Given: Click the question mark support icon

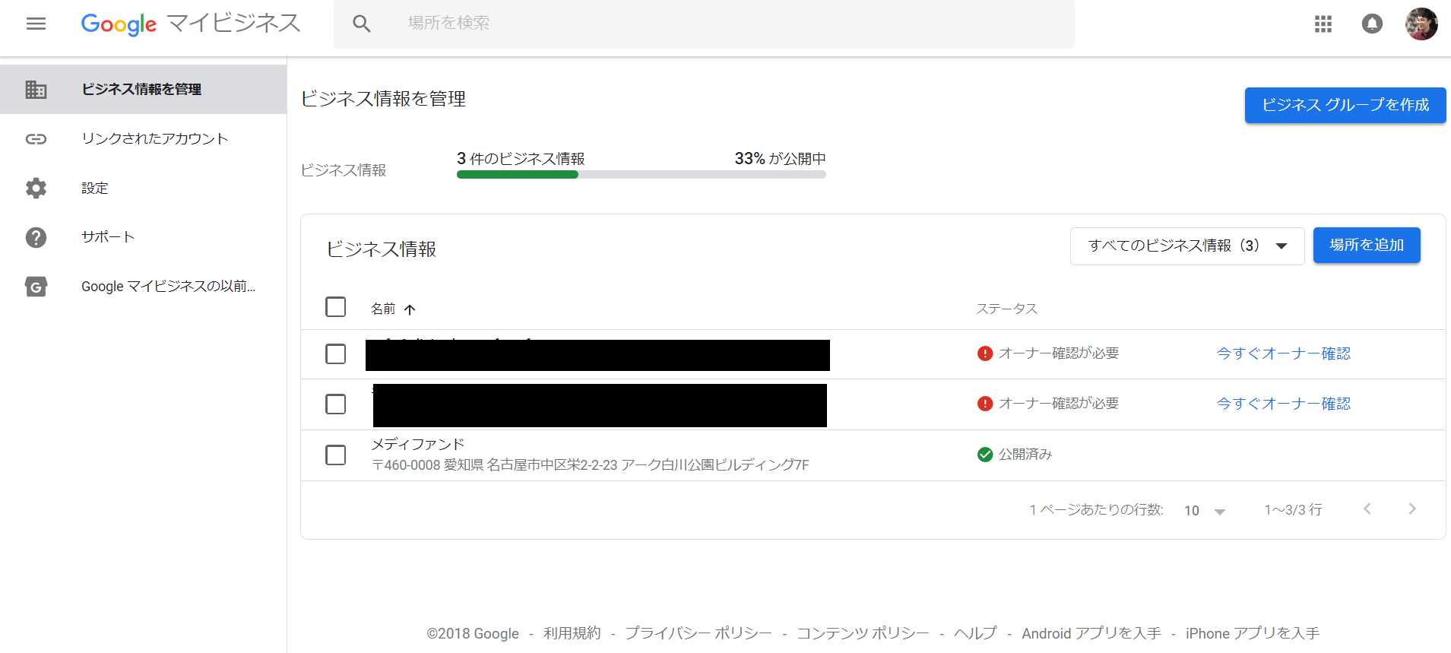Looking at the screenshot, I should click(x=36, y=237).
